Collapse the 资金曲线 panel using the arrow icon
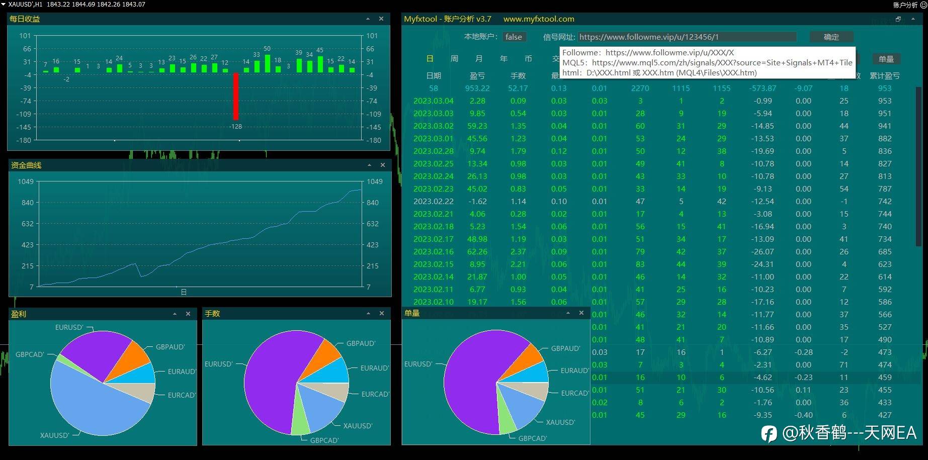The image size is (928, 460). pos(369,165)
